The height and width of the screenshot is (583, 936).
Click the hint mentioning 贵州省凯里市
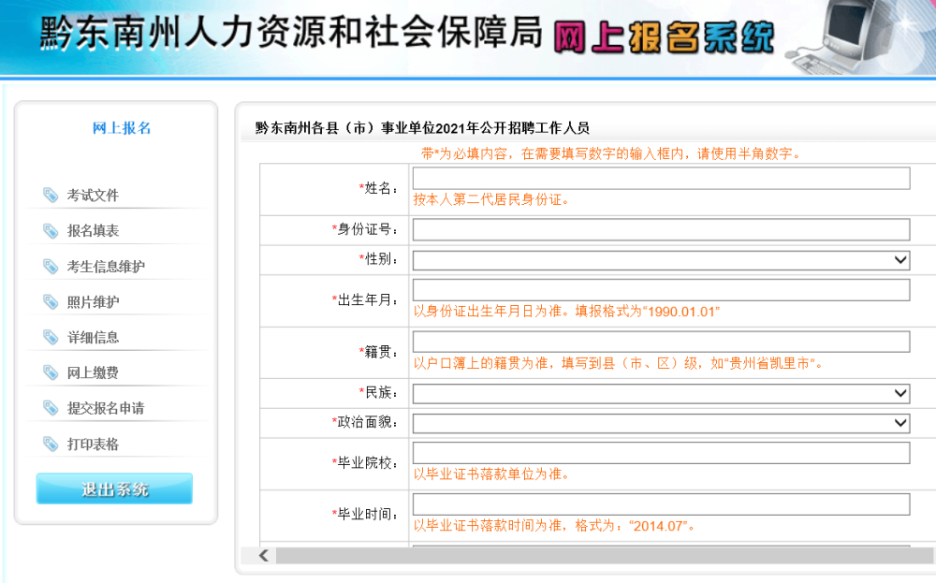[618, 363]
